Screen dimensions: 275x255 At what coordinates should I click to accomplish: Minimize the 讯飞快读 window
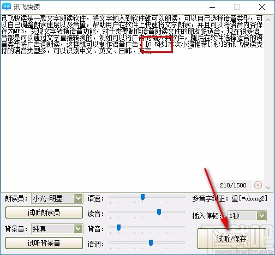[212, 7]
